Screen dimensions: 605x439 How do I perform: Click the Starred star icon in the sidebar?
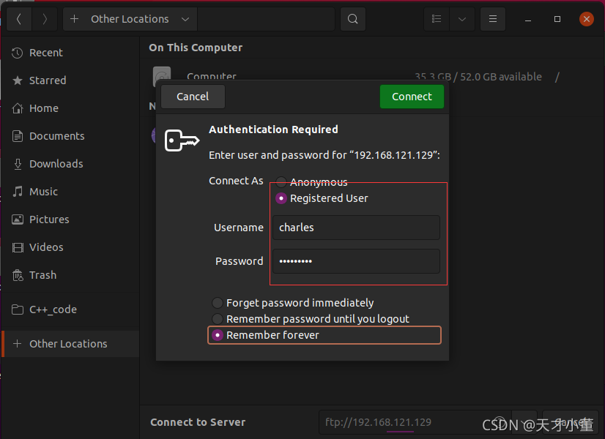click(x=18, y=80)
